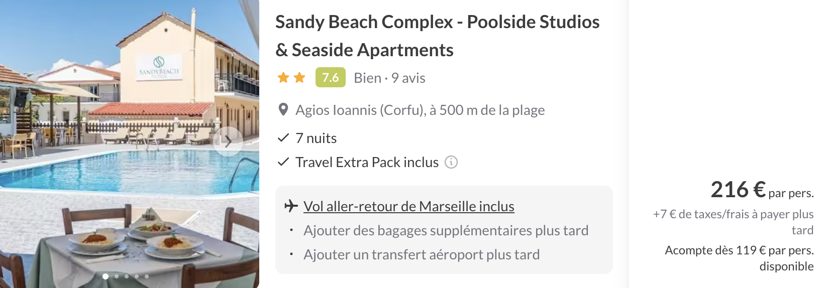Click the checkmark beside Travel Extra Pack inclus
This screenshot has width=826, height=288.
[x=283, y=162]
